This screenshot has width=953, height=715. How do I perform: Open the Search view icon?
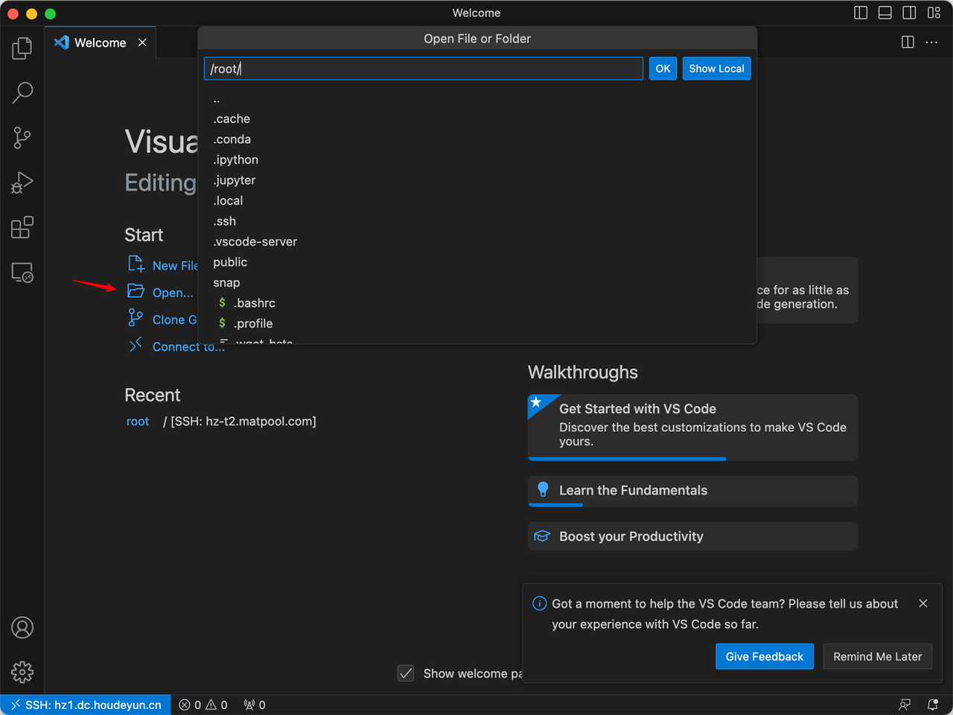22,93
